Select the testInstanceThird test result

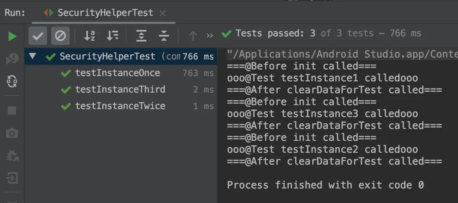pos(120,90)
